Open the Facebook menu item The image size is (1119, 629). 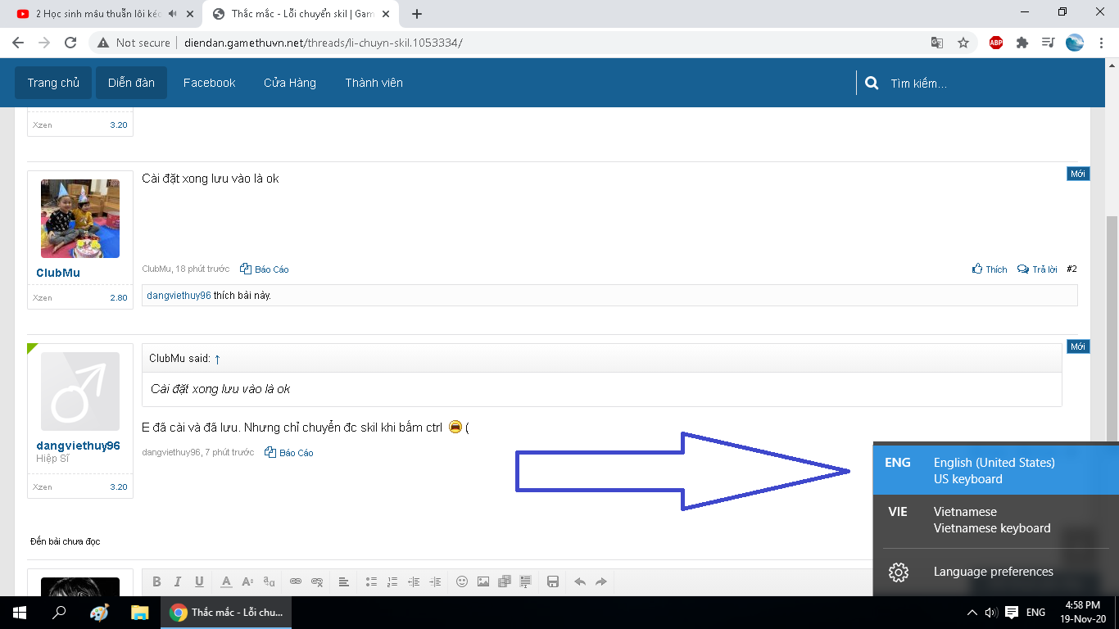coord(210,83)
